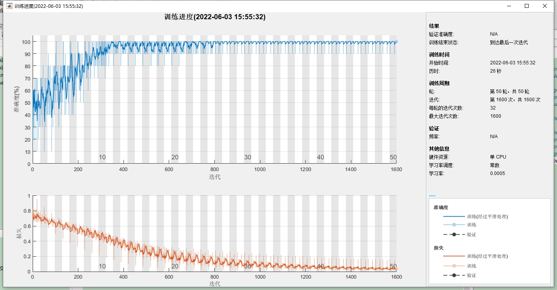The width and height of the screenshot is (557, 290).
Task: Click the 准确度 legend heading
Action: (441, 207)
